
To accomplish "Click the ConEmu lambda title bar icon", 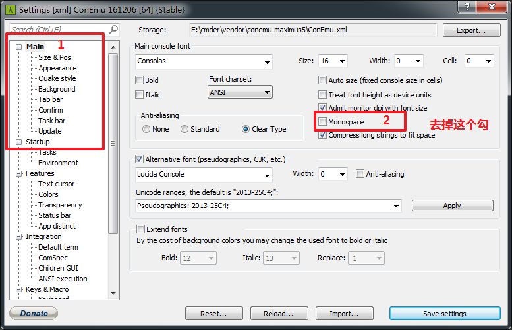I will pyautogui.click(x=11, y=9).
